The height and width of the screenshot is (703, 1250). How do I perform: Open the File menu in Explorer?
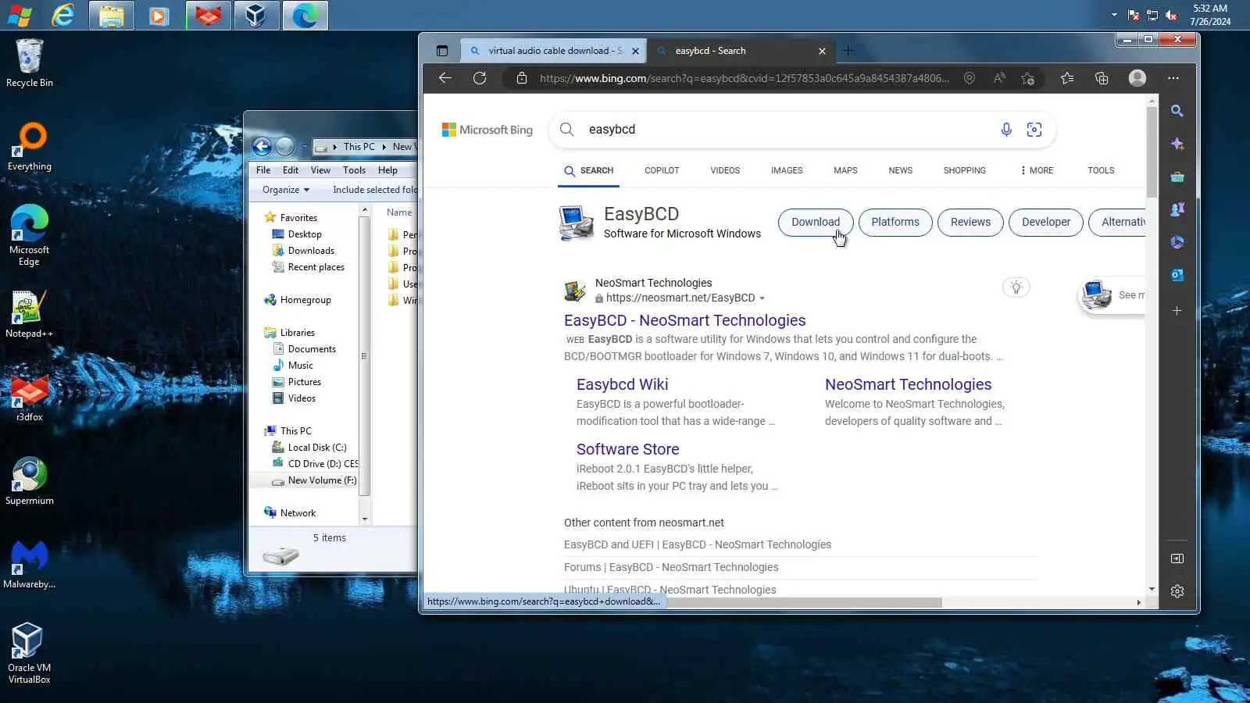coord(263,170)
